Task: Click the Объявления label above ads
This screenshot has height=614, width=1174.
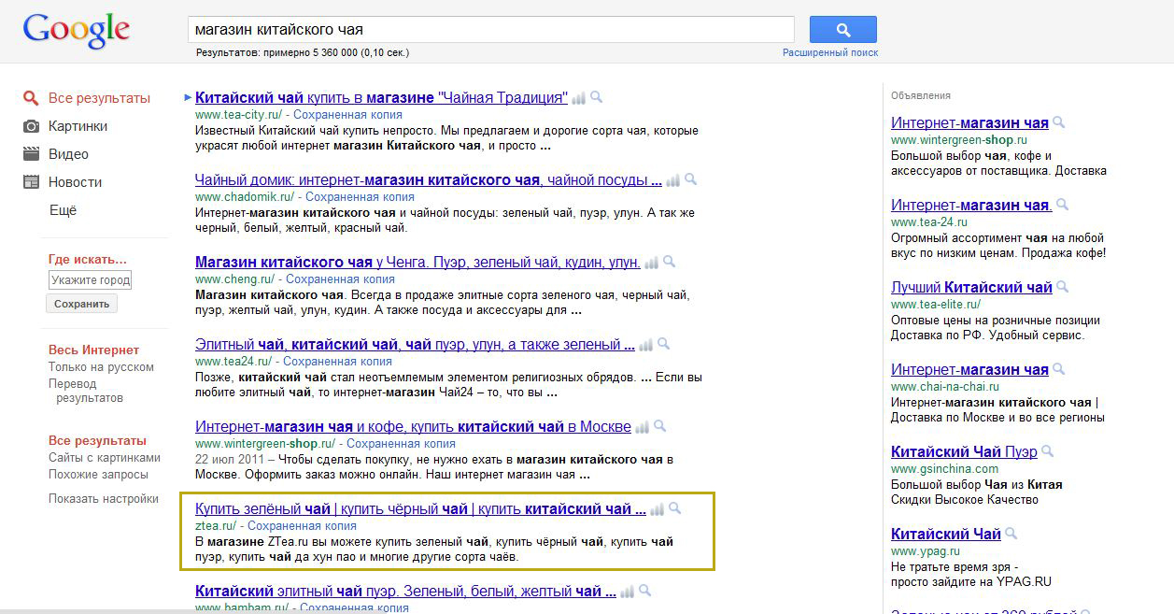Action: coord(921,95)
